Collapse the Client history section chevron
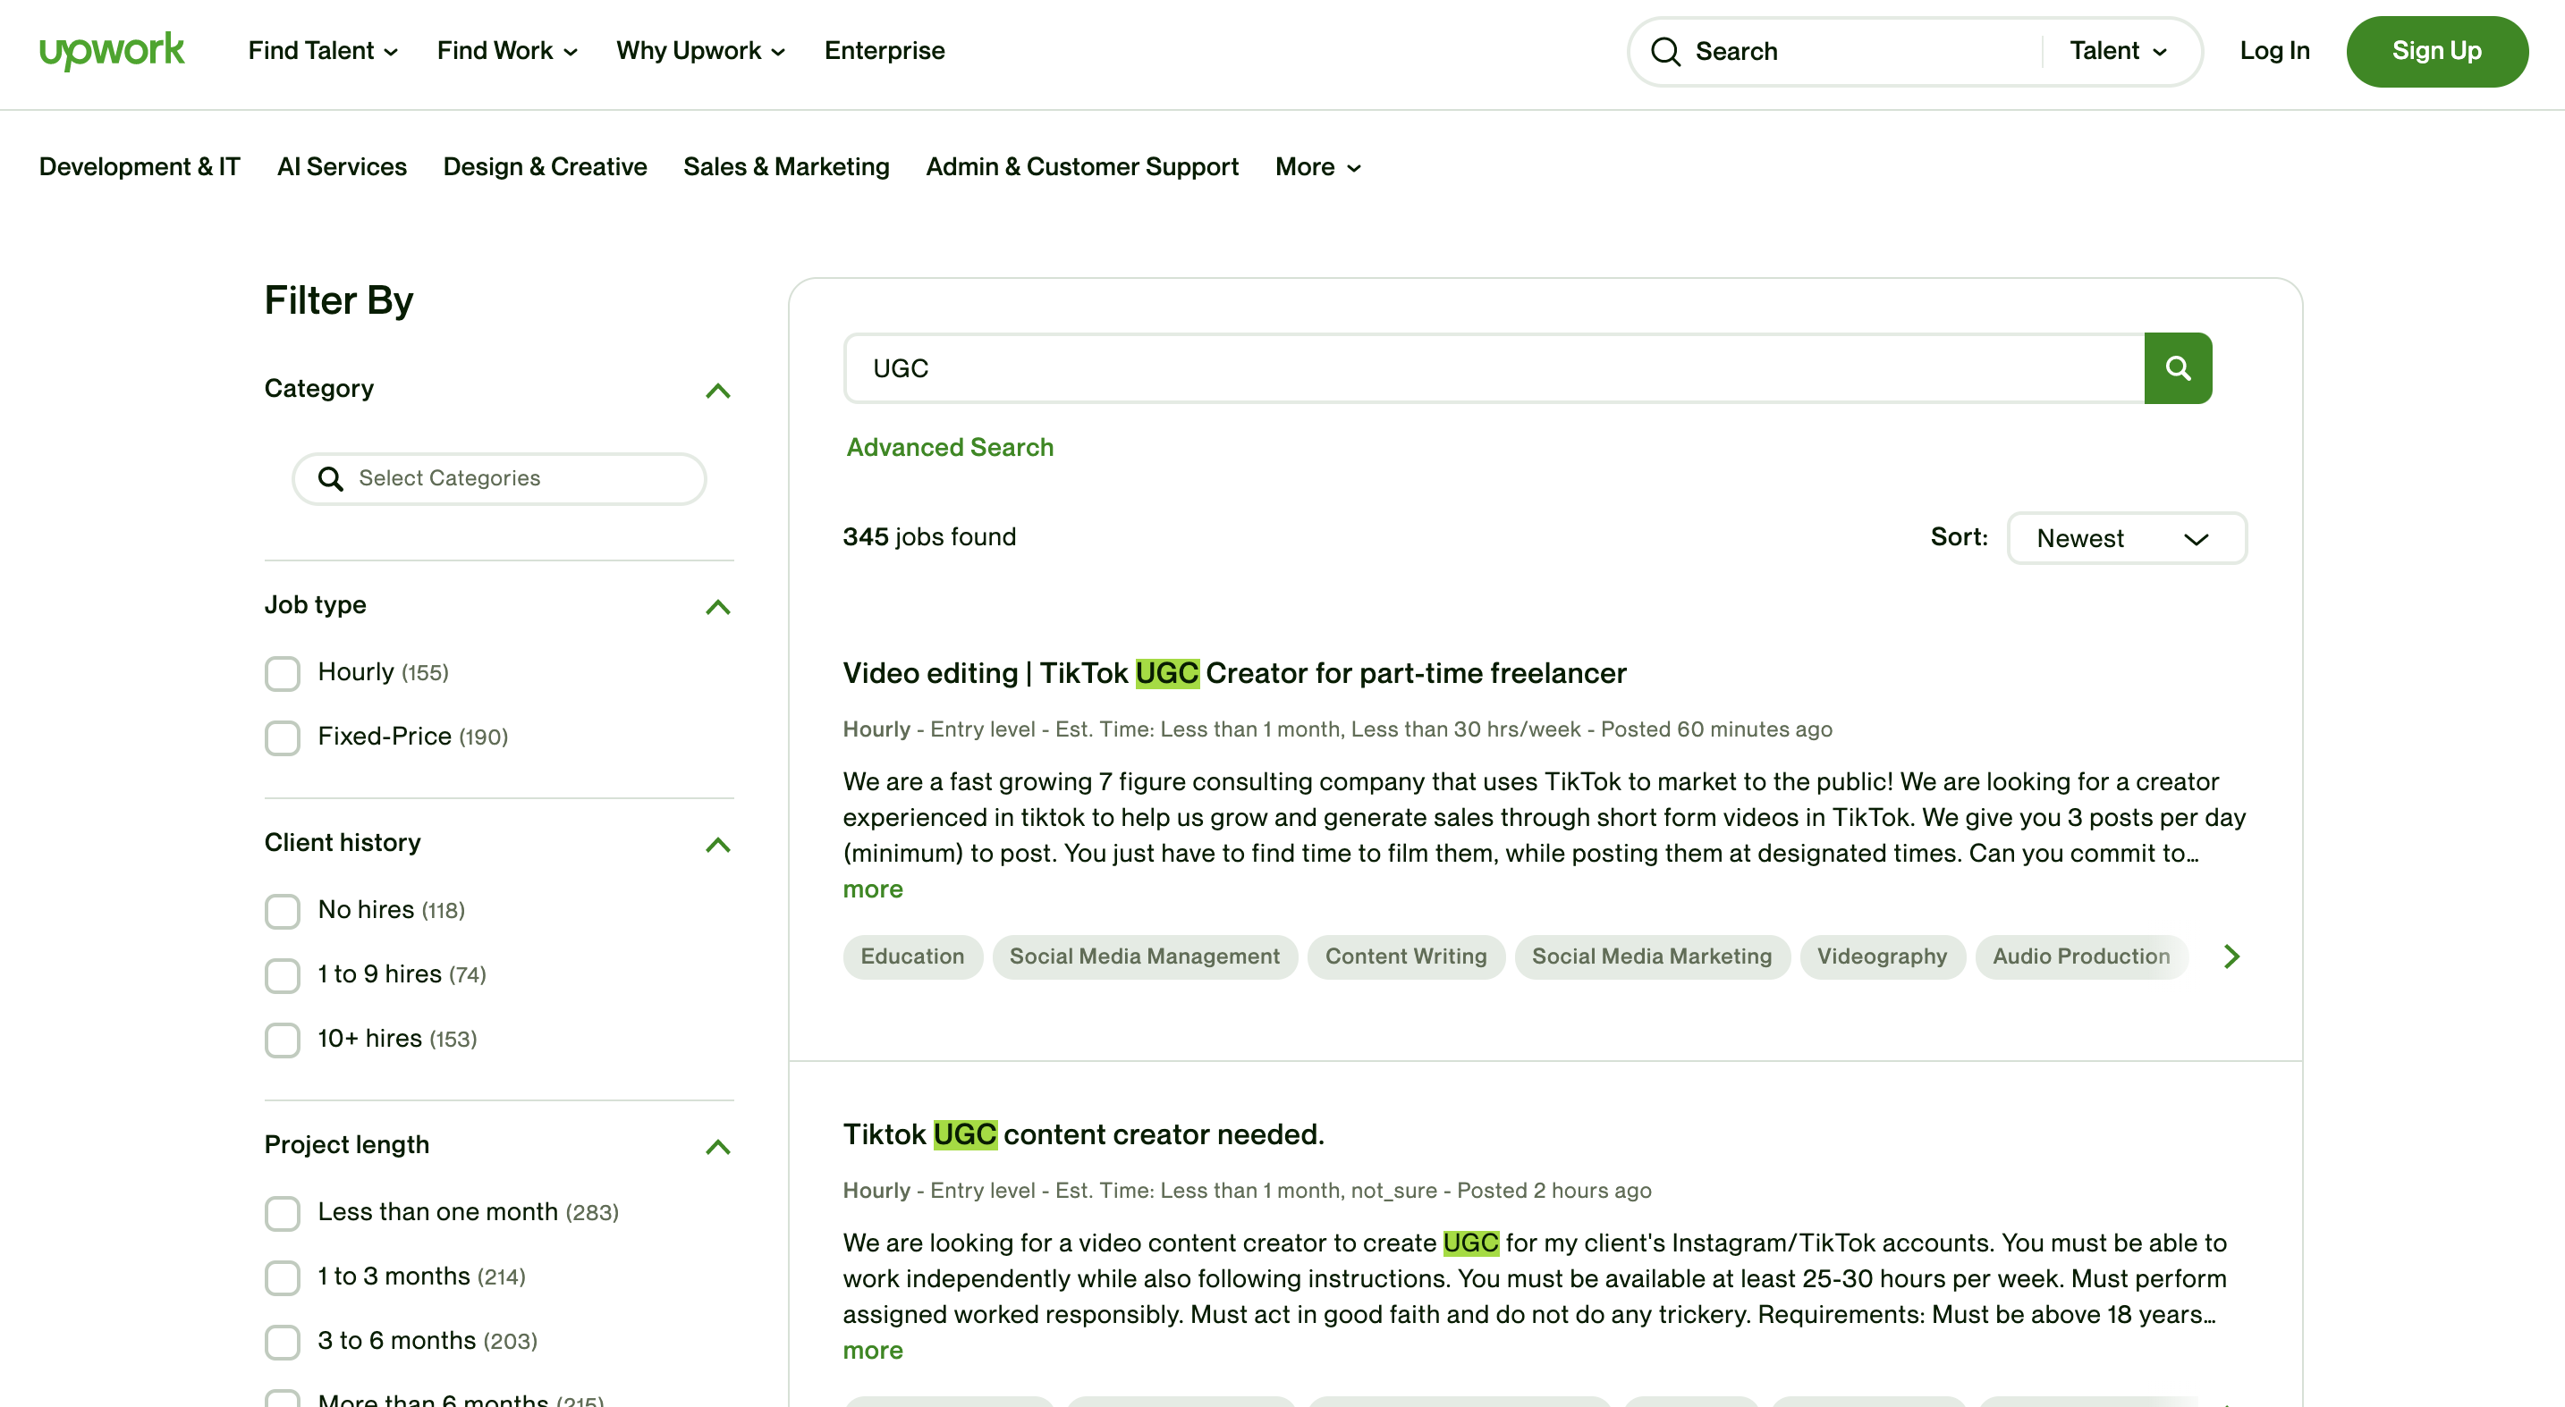Screen dimensions: 2565x1407 tap(717, 845)
